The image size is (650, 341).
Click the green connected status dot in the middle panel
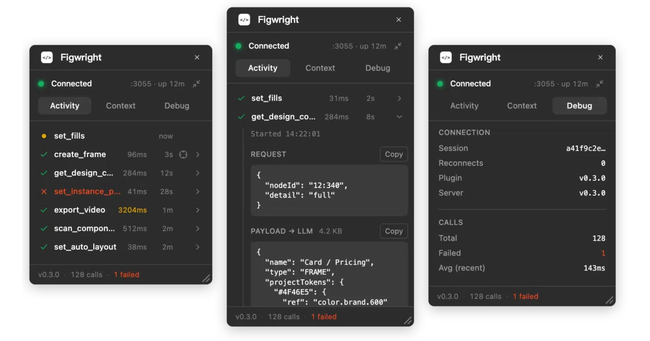coord(238,46)
